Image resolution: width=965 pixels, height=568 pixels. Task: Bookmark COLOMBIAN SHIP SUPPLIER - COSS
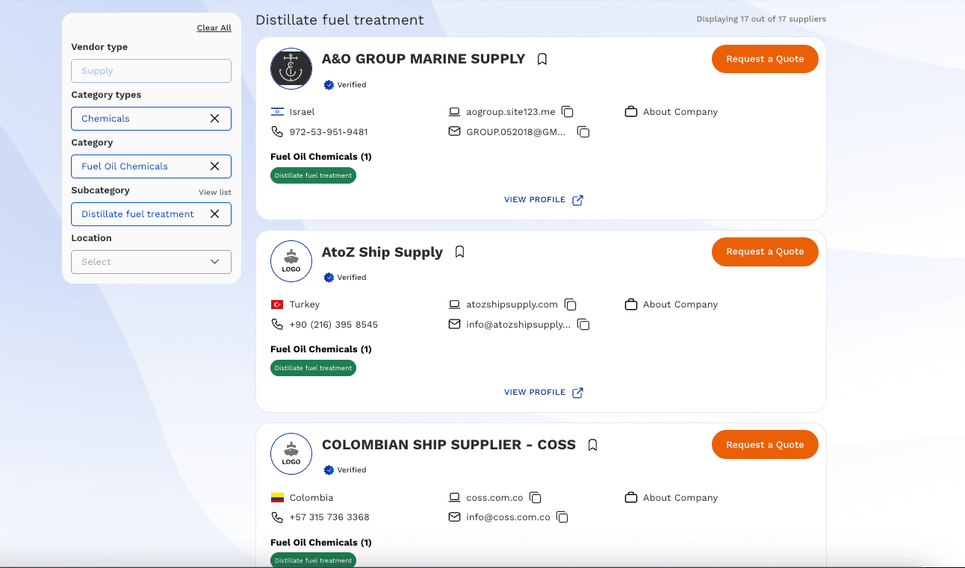592,445
